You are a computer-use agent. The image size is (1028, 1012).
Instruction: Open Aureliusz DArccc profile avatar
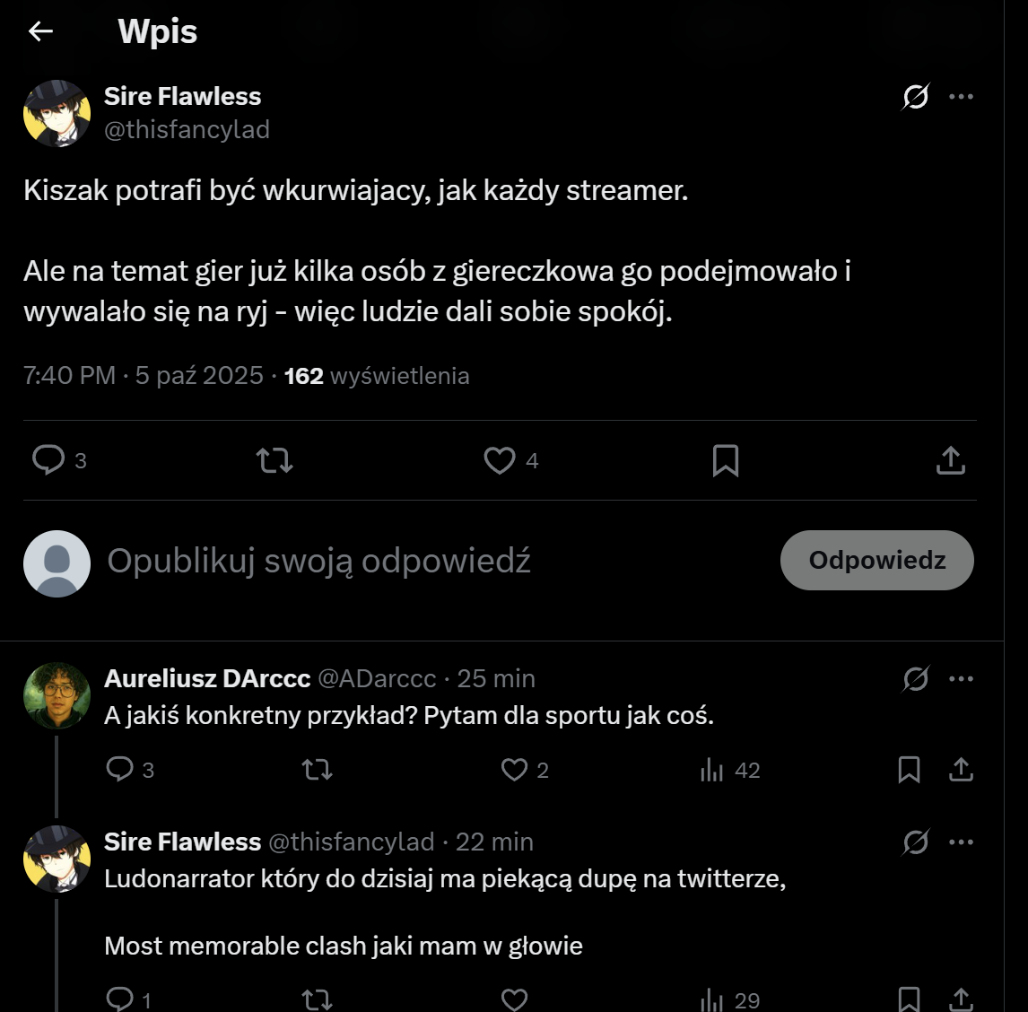57,696
